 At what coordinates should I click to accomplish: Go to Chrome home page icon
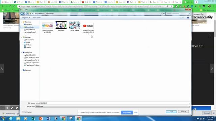(x=14, y=6)
